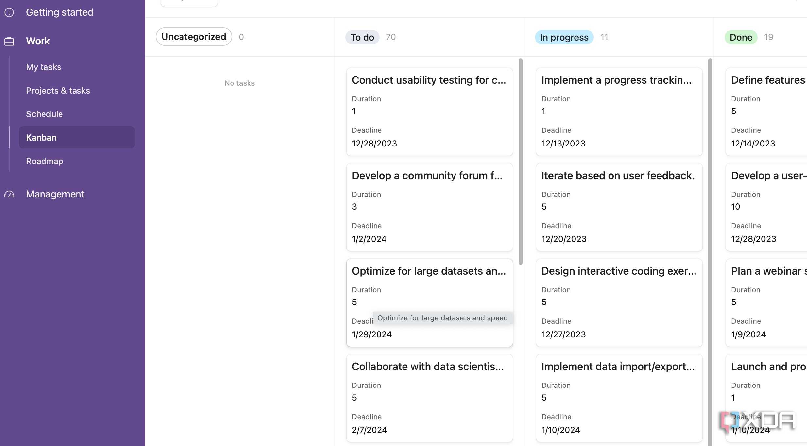
Task: Open Collaborate with data scientists task card
Action: (x=429, y=398)
